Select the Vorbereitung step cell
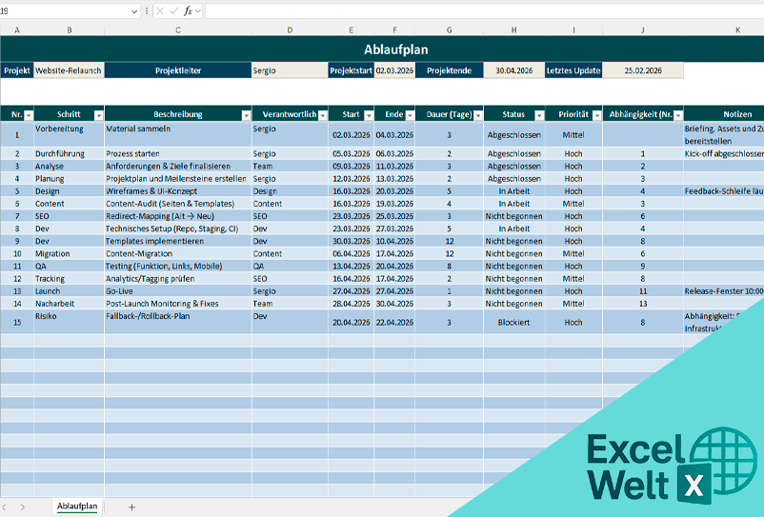Screen dimensions: 764x517 (x=69, y=134)
